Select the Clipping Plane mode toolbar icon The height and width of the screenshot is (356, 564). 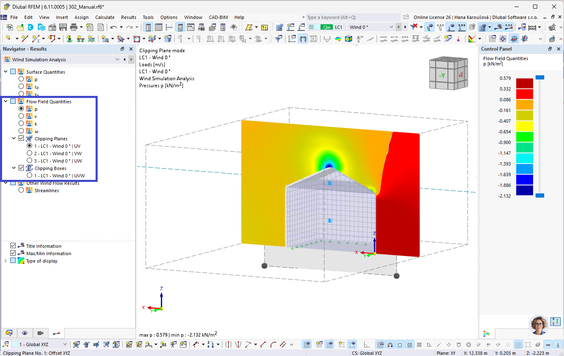[x=303, y=38]
